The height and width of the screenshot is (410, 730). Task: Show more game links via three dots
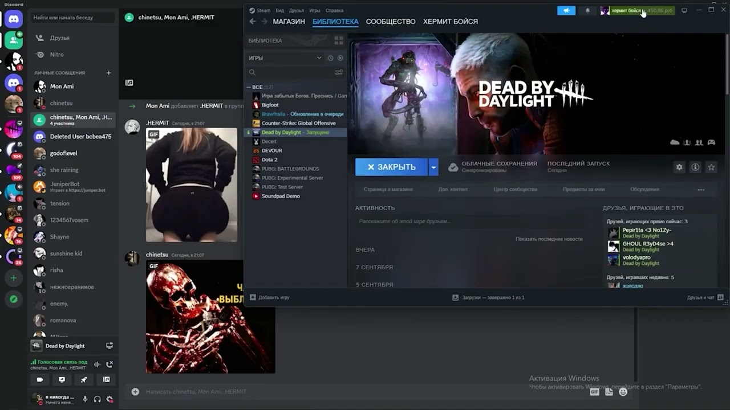pos(701,190)
